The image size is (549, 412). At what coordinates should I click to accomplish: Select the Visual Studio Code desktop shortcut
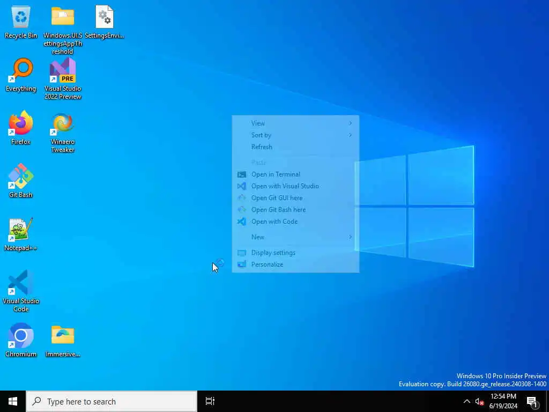(x=21, y=291)
